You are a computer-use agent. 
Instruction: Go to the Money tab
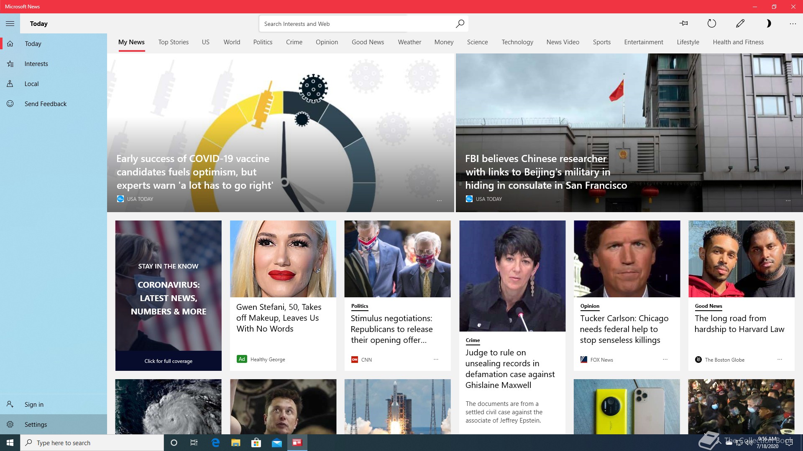pos(444,42)
